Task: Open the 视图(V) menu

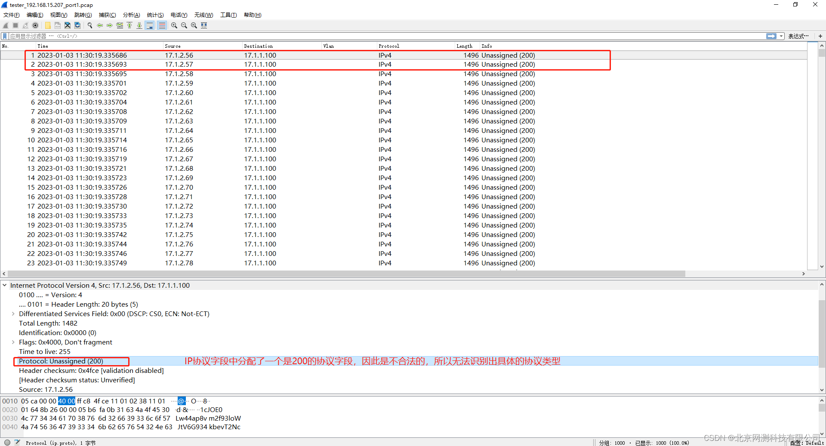Action: pyautogui.click(x=59, y=15)
